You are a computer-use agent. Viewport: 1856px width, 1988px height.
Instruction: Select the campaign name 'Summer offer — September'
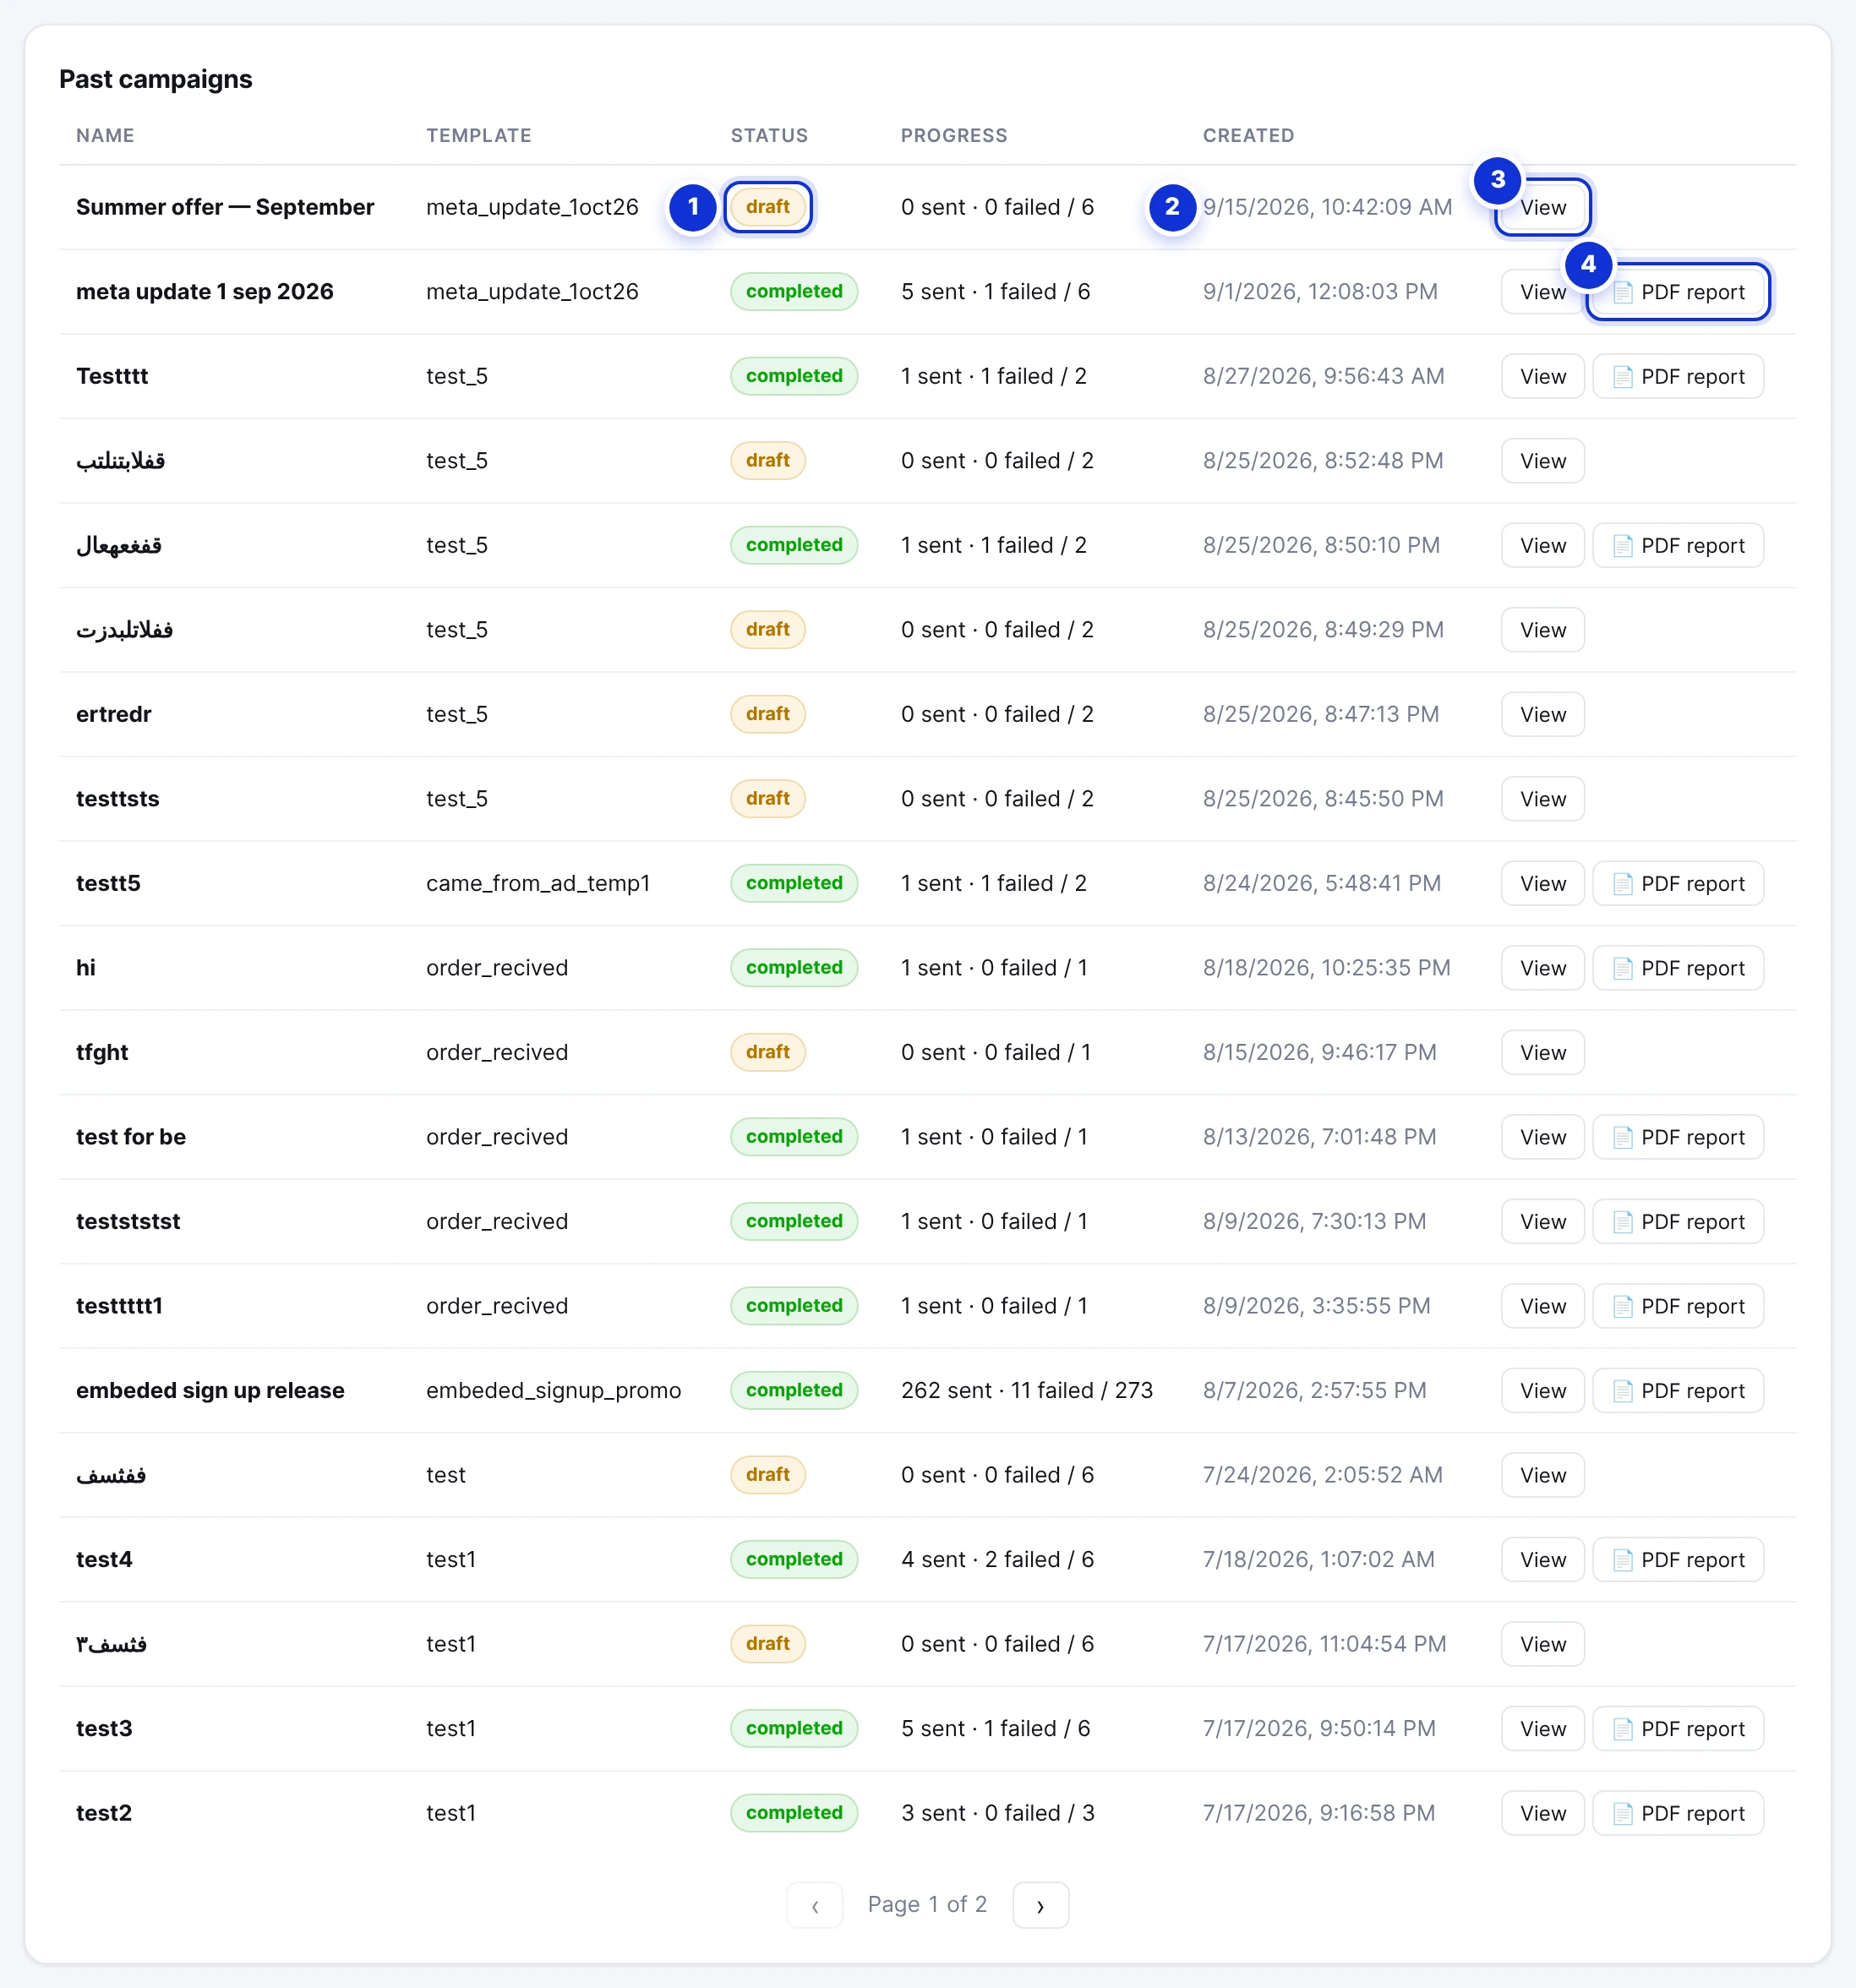(225, 207)
